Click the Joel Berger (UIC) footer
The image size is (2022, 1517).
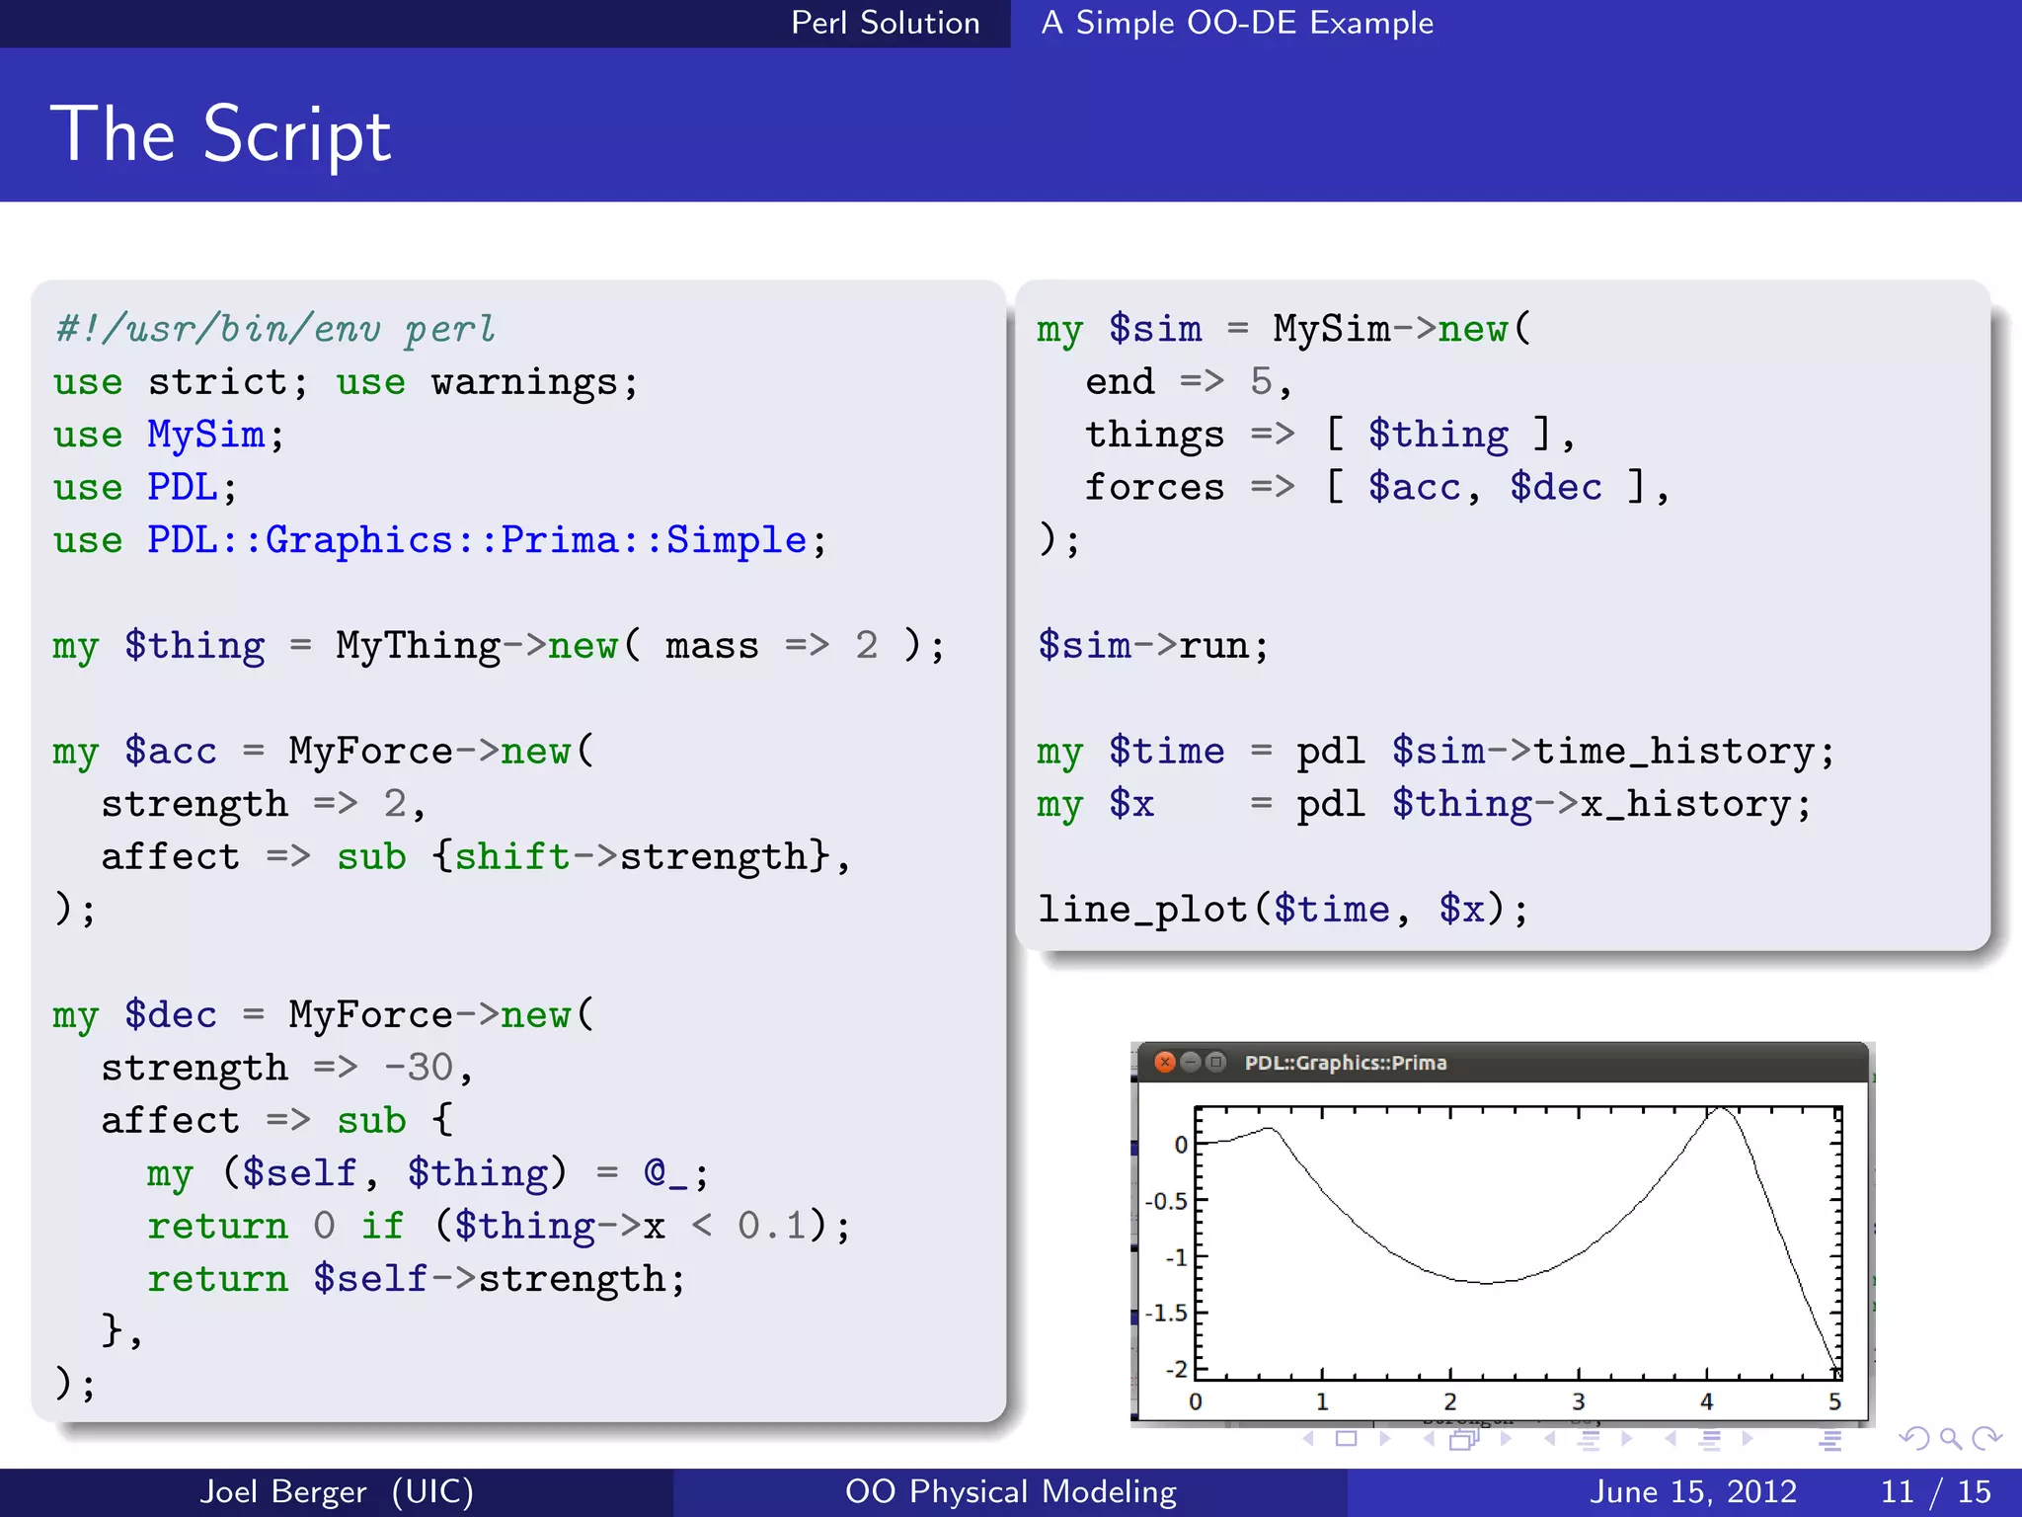[337, 1491]
